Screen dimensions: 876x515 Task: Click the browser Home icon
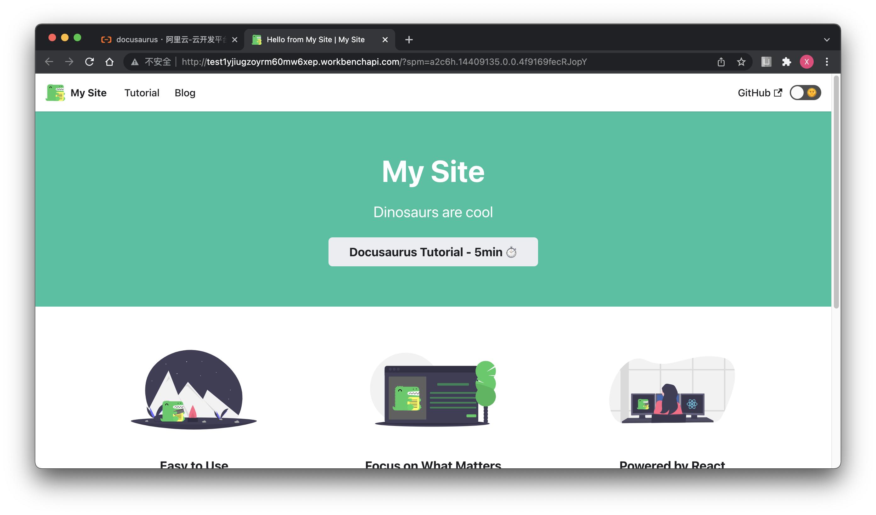click(x=110, y=62)
